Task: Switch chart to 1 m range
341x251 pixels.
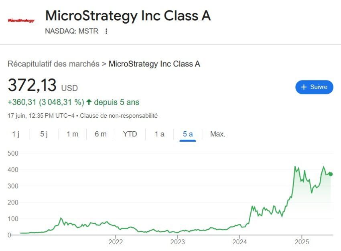Action: click(x=73, y=134)
